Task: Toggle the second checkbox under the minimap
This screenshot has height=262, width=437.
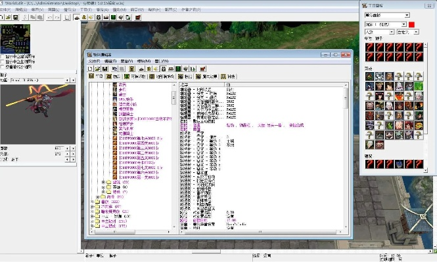Action: pos(3,62)
